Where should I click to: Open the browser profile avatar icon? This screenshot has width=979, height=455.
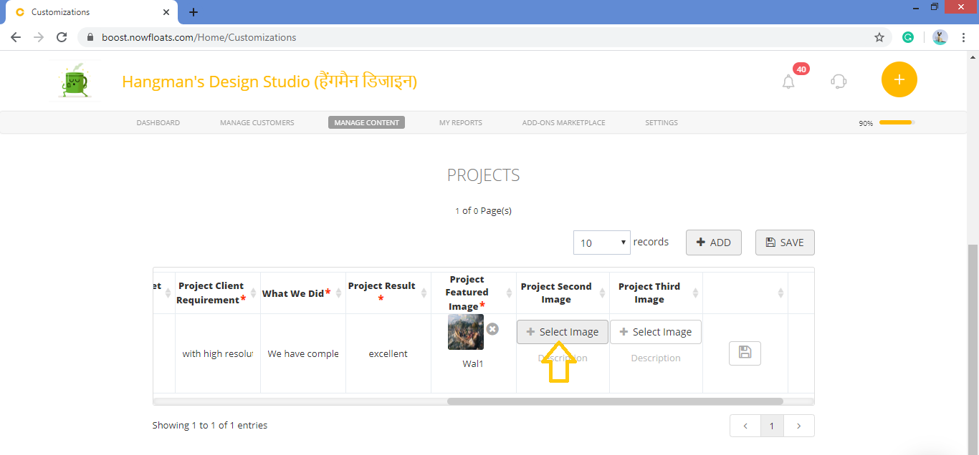[940, 36]
